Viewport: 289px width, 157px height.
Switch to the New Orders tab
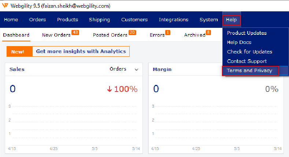(56, 35)
